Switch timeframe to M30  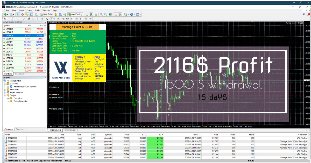point(68,19)
